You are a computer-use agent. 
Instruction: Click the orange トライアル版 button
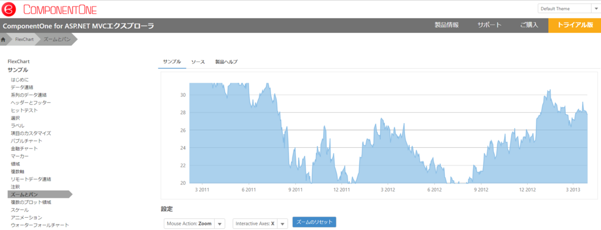pyautogui.click(x=575, y=25)
